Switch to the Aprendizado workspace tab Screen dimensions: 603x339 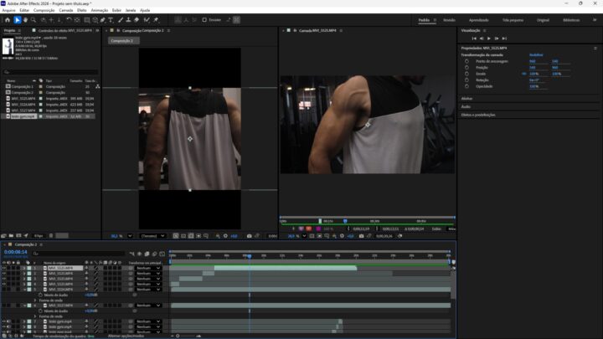click(479, 19)
